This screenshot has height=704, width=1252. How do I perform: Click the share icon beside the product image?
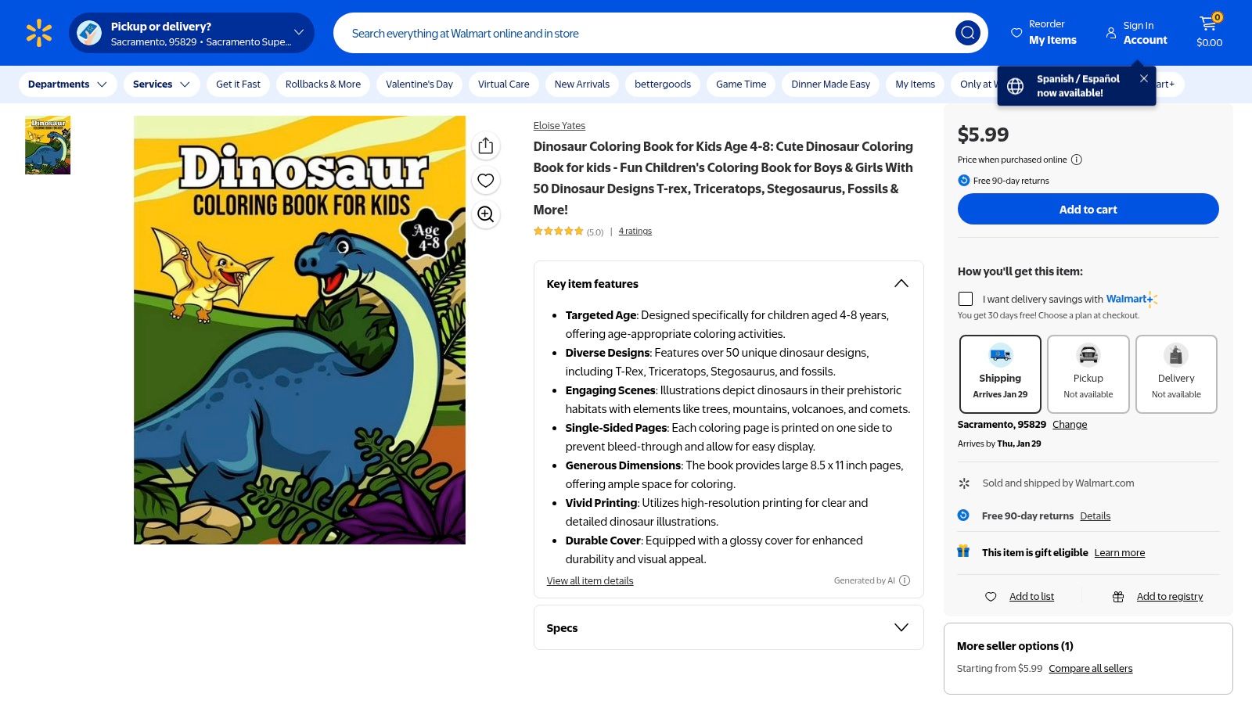485,146
